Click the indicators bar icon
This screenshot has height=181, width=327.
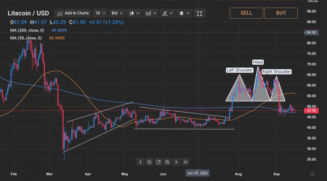[x=148, y=14]
